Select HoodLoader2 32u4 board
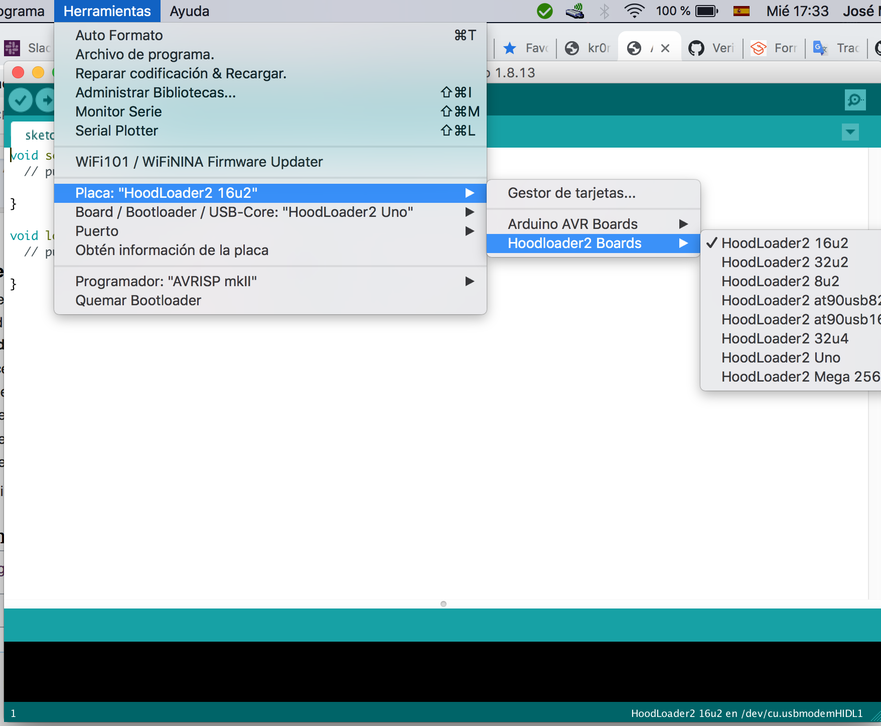881x726 pixels. coord(791,338)
